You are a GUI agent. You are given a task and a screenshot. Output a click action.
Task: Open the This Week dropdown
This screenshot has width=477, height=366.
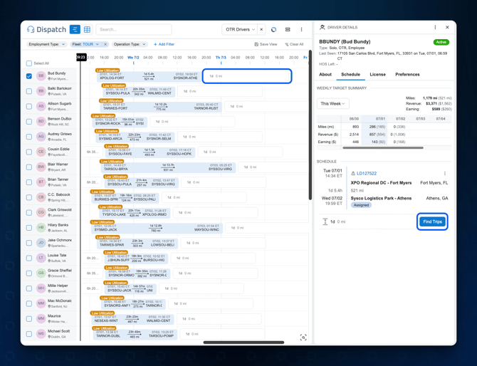pos(332,103)
